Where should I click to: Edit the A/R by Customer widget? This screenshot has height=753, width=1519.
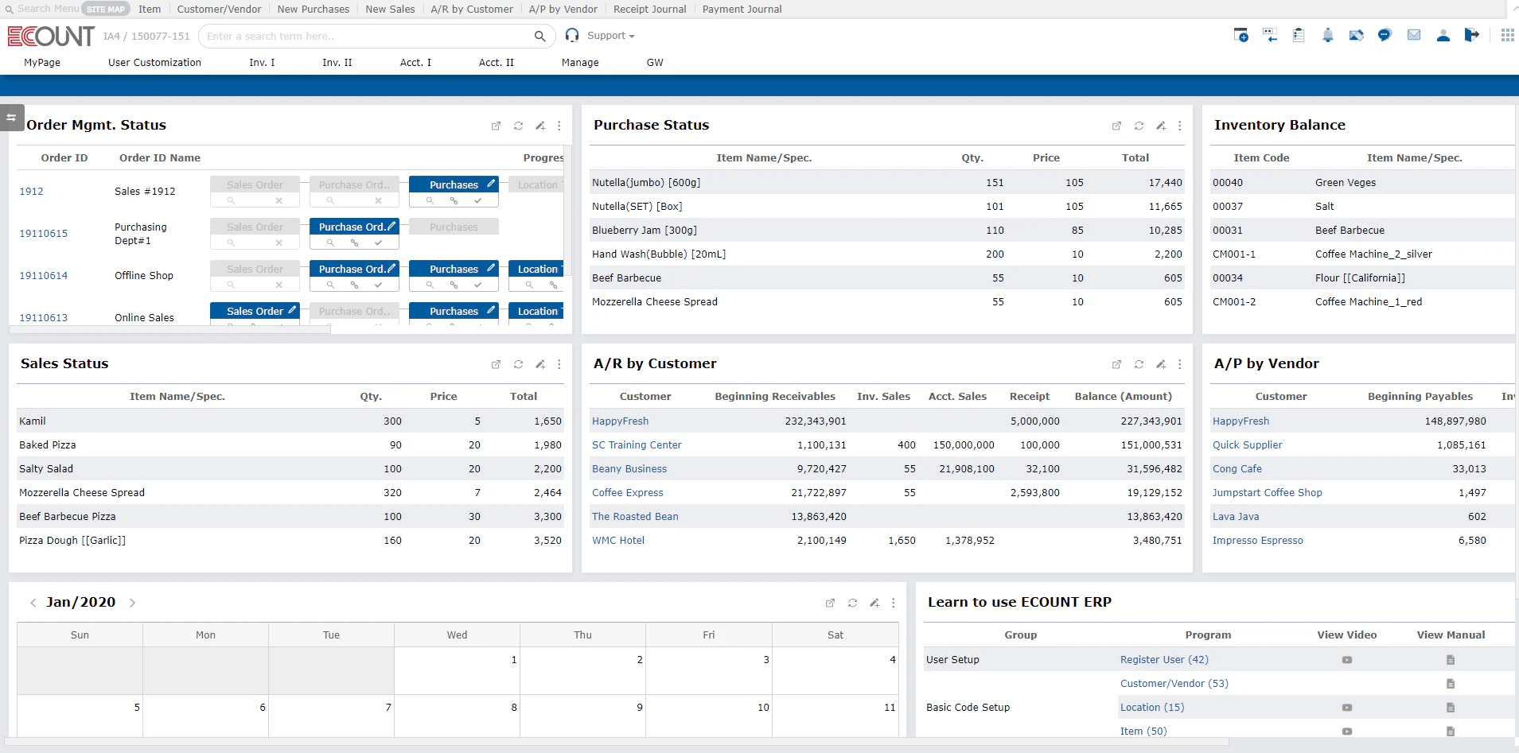pos(1160,365)
